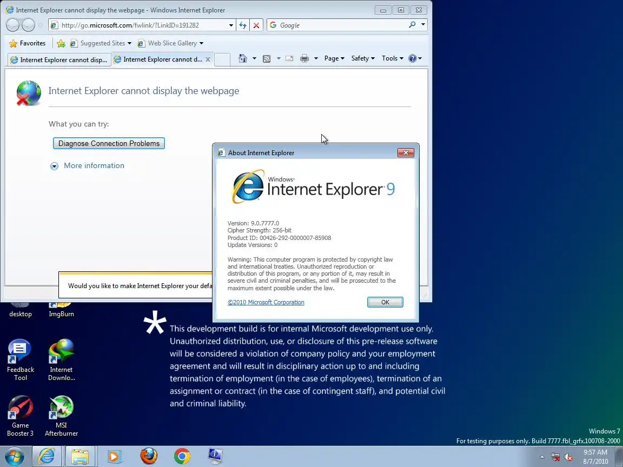Open Internet Download Manager desktop shortcut
The image size is (623, 467).
point(61,360)
